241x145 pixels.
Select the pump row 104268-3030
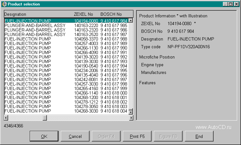(66, 111)
